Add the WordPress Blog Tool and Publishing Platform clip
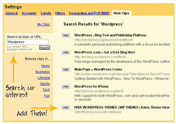 [66, 35]
